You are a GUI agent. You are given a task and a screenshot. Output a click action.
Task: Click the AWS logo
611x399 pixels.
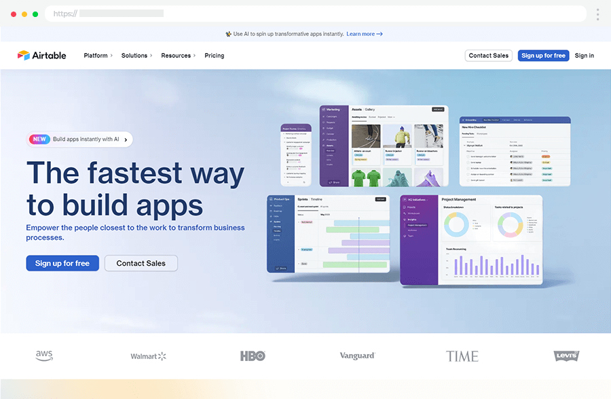[x=44, y=355]
